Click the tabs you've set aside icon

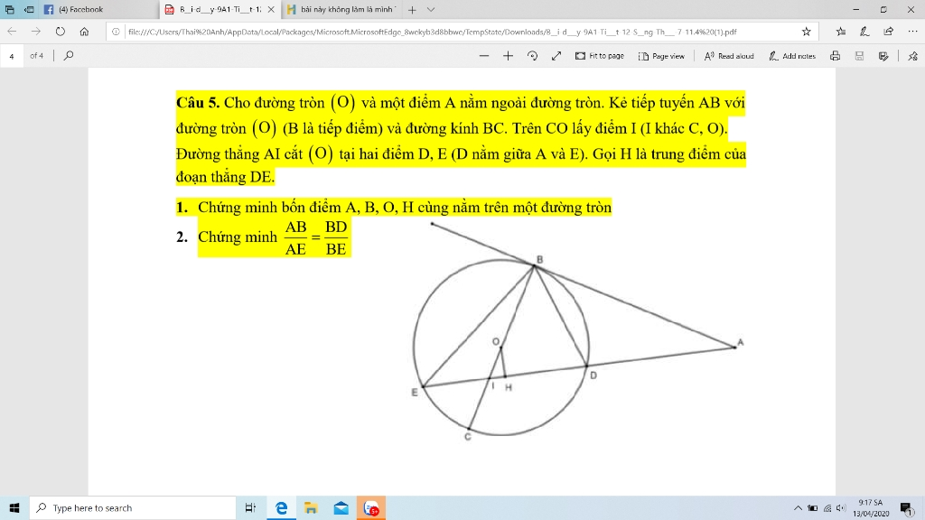coord(9,9)
